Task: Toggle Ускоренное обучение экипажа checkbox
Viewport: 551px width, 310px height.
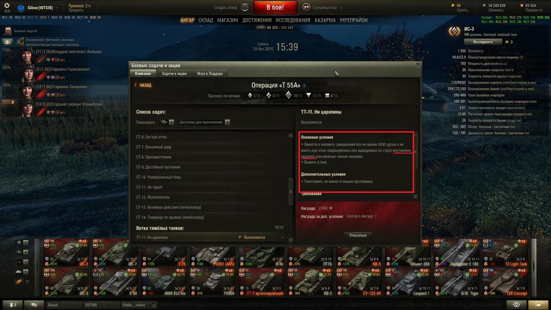Action: pos(22,40)
